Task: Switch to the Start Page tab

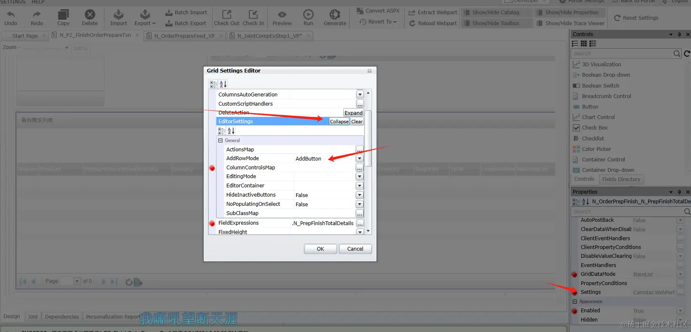Action: coord(25,36)
